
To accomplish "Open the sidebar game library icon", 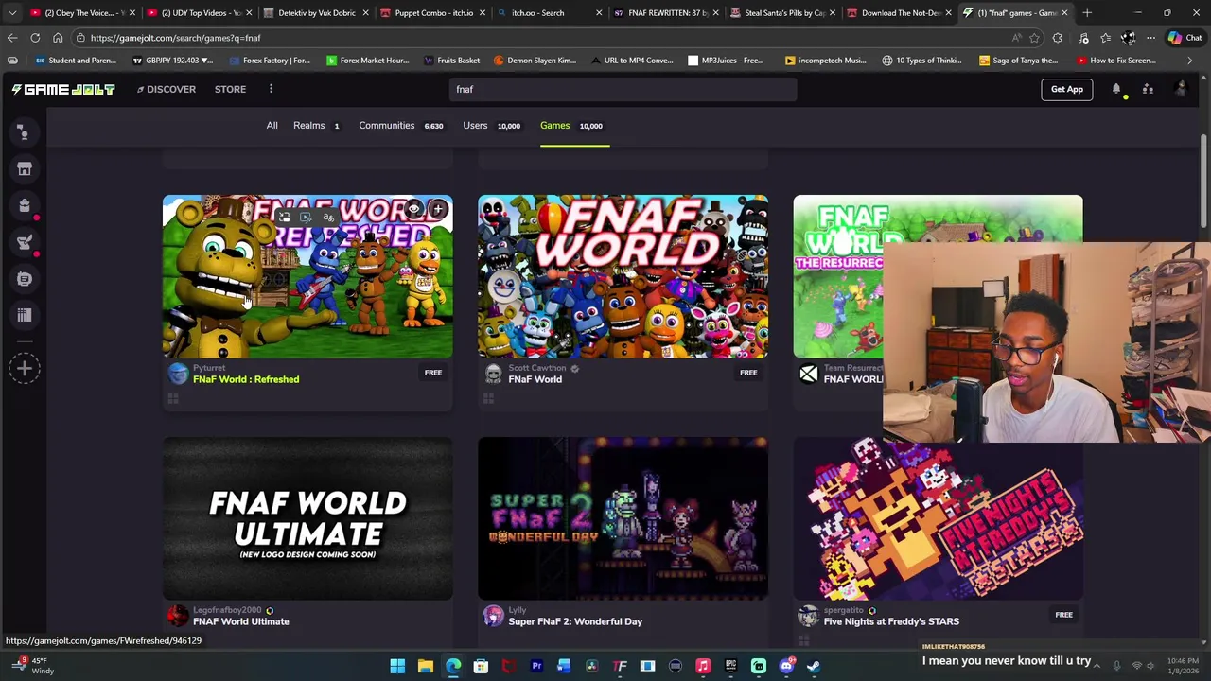I will tap(25, 278).
